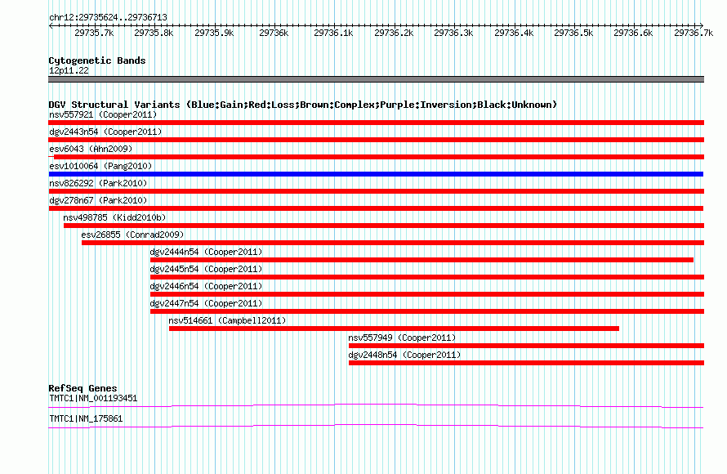Click the 29736.2k ruler tick label
The image size is (727, 474).
394,33
